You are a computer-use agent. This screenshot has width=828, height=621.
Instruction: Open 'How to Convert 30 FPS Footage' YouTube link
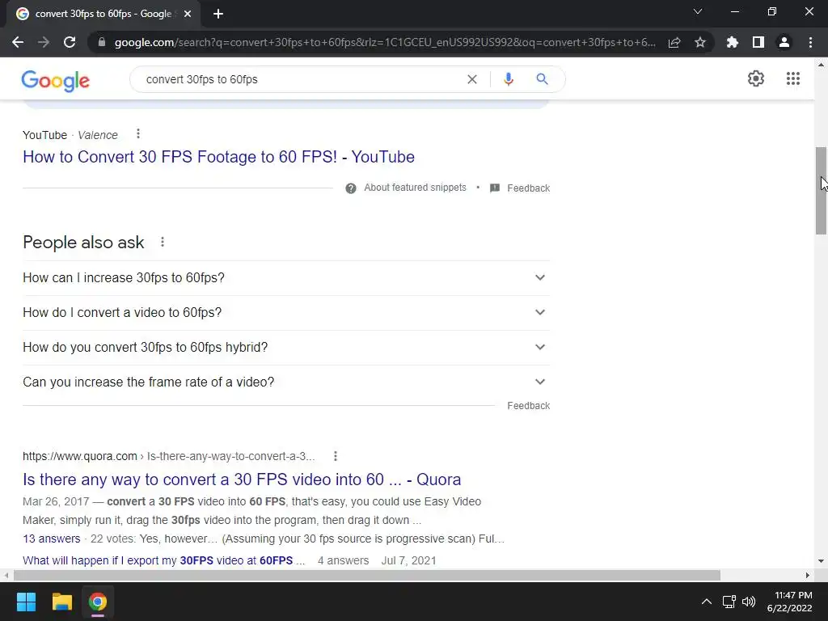tap(218, 157)
